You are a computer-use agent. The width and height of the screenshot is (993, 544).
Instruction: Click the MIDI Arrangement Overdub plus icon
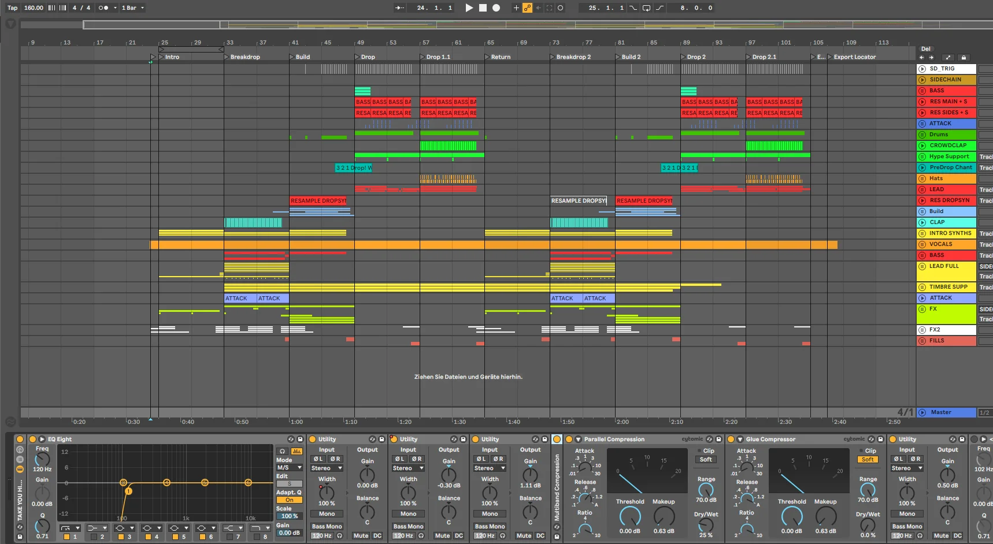point(516,8)
